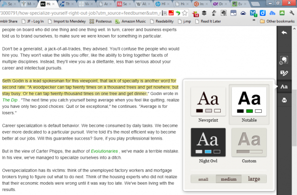The width and height of the screenshot is (297, 195).
Task: Choose the Custom theme
Action: (x=249, y=146)
